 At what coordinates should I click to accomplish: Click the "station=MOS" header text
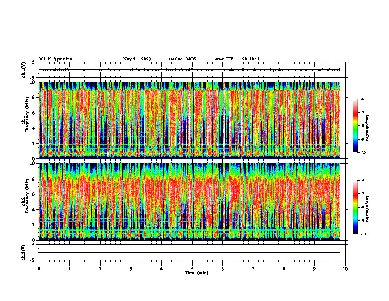[183, 59]
